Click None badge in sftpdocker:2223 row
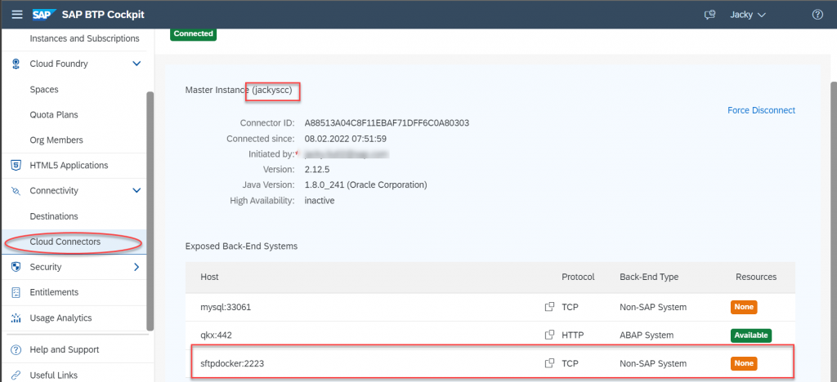 coord(744,363)
